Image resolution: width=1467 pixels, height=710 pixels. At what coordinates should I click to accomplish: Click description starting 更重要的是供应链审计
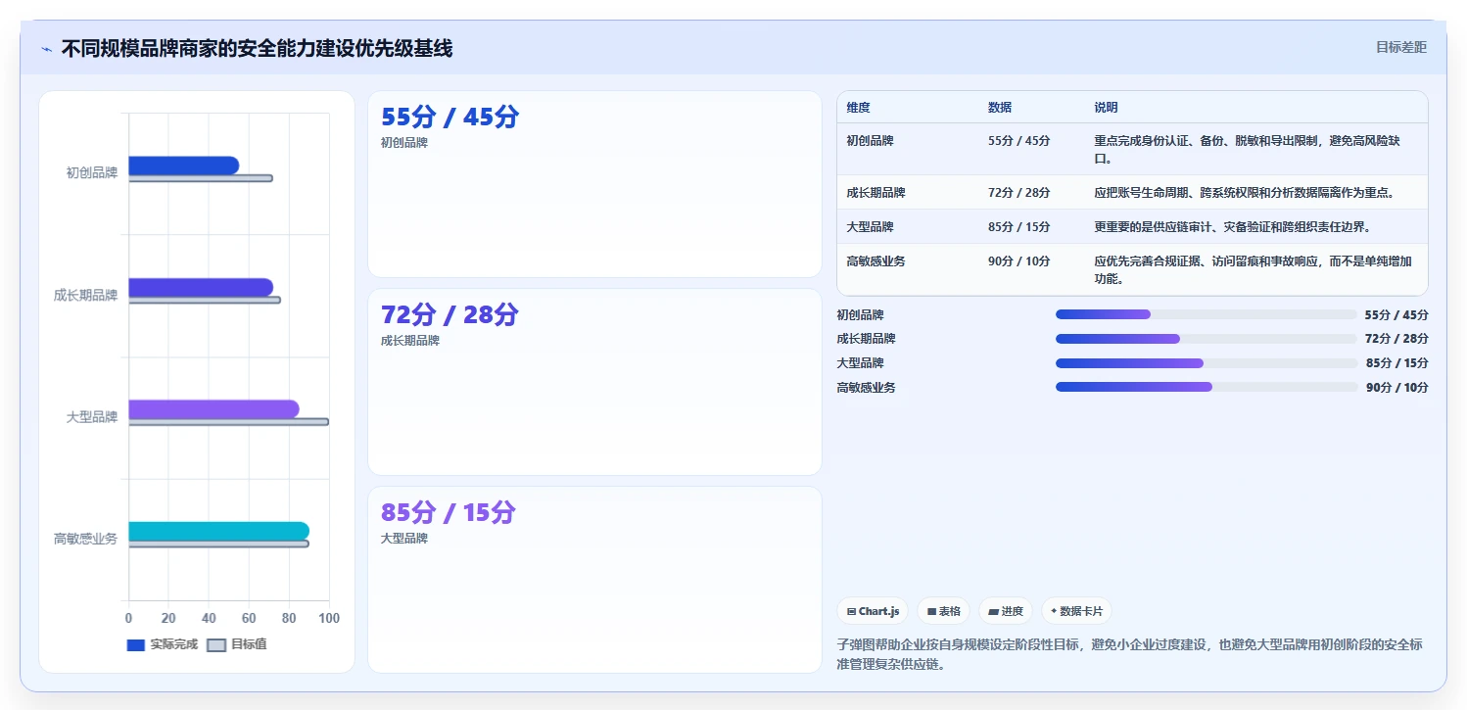click(x=1232, y=227)
